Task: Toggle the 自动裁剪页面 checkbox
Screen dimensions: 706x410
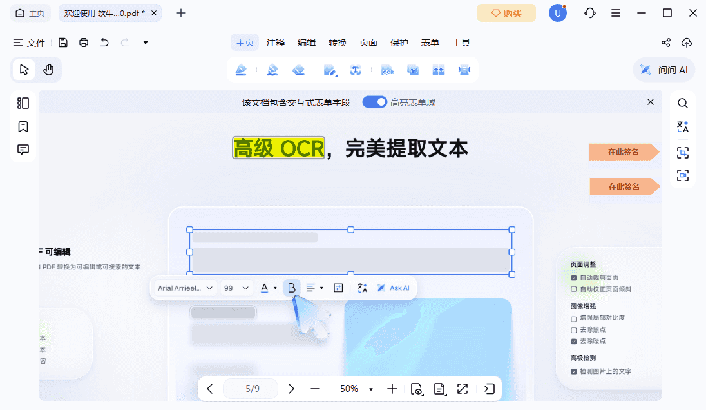Action: pyautogui.click(x=573, y=278)
